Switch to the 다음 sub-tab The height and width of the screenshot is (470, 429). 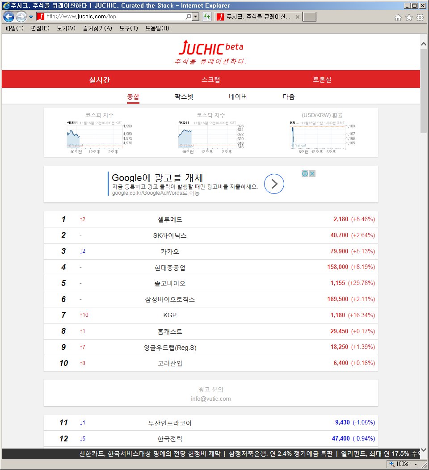coord(289,97)
